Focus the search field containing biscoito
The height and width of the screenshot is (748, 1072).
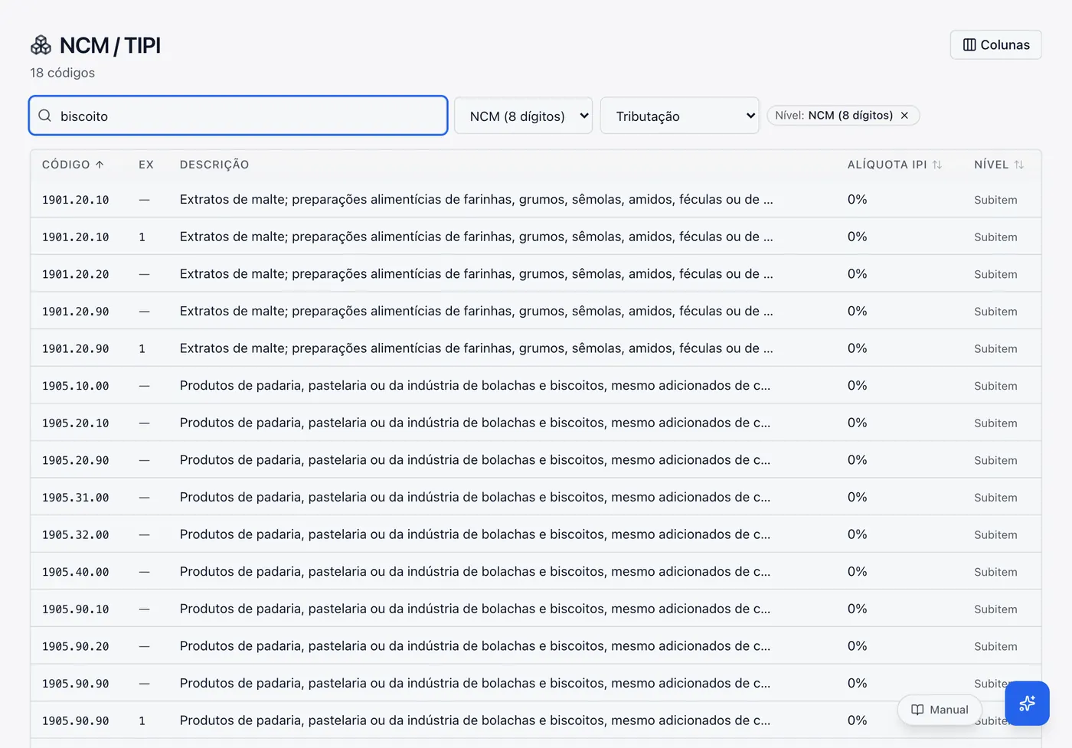click(x=238, y=116)
